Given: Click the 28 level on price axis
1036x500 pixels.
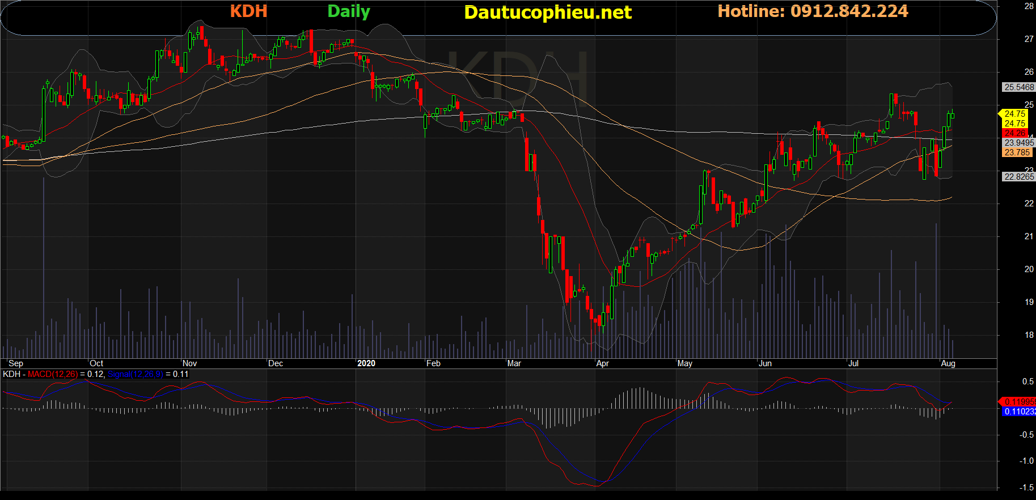Looking at the screenshot, I should pos(1029,6).
